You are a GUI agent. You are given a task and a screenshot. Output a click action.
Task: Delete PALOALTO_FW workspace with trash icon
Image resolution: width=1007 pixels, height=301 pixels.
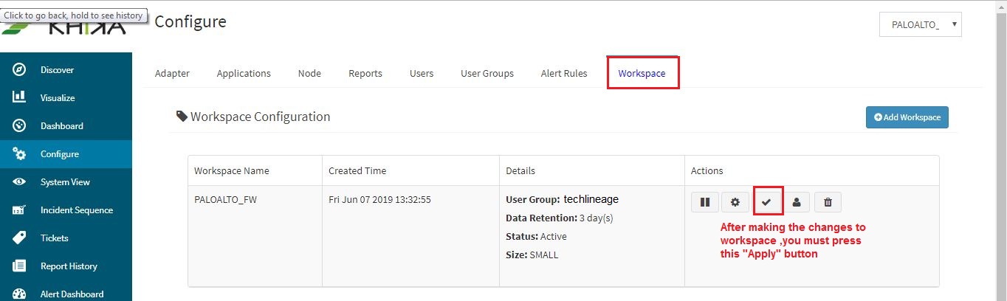828,201
